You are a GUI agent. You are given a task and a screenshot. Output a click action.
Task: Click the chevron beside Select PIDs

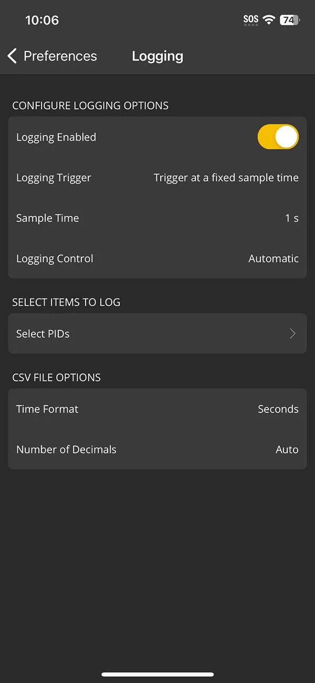[x=293, y=334]
